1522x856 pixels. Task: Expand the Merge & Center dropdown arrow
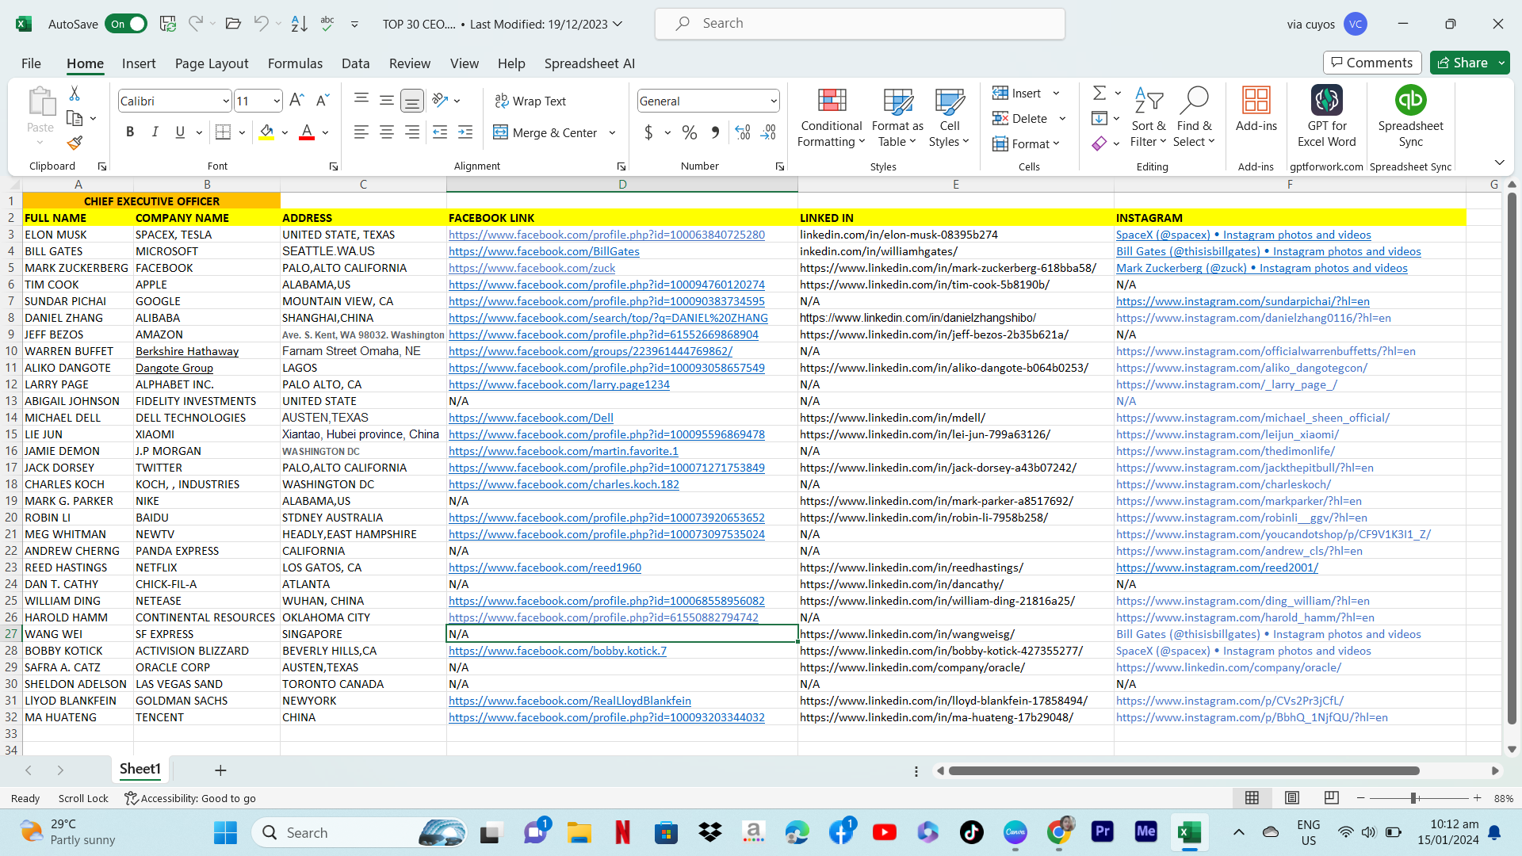tap(612, 132)
